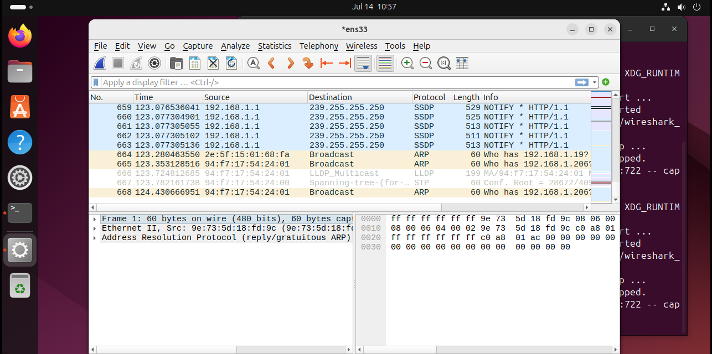Sort packets by No. column
This screenshot has height=354, width=712.
point(111,97)
